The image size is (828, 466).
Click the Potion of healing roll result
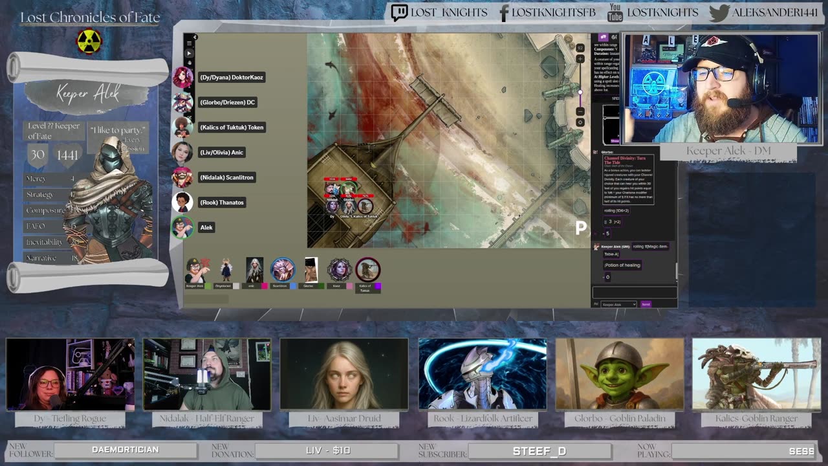tap(623, 265)
